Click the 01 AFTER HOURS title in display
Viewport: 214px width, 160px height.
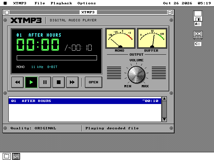click(x=39, y=35)
